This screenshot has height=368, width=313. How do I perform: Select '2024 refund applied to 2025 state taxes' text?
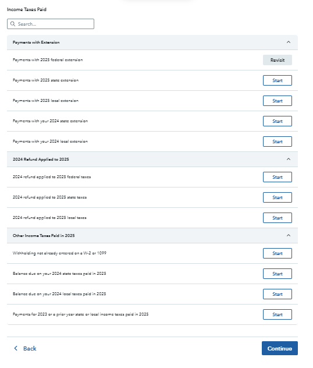(x=49, y=197)
